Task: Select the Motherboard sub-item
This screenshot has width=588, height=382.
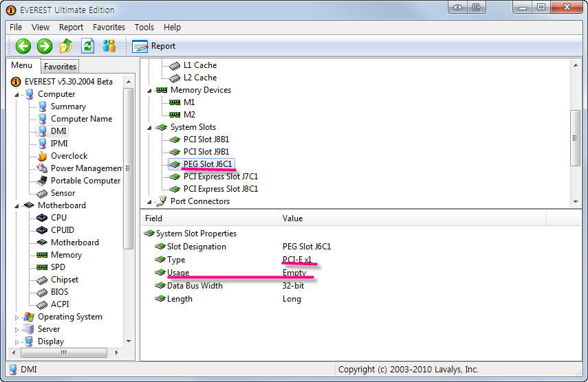Action: (x=75, y=243)
